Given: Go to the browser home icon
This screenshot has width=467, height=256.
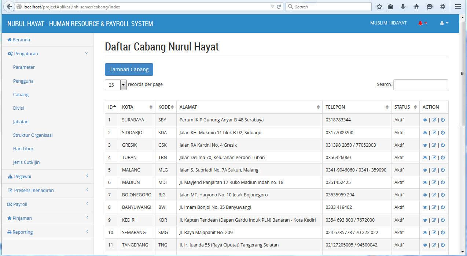Looking at the screenshot, I should coord(416,7).
